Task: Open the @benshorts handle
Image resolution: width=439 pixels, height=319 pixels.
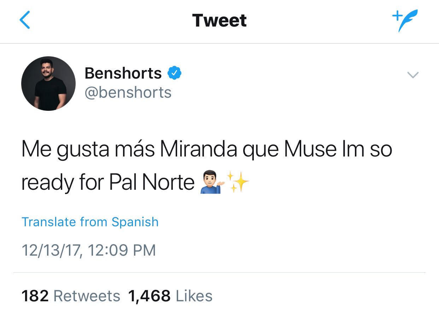Action: (128, 92)
